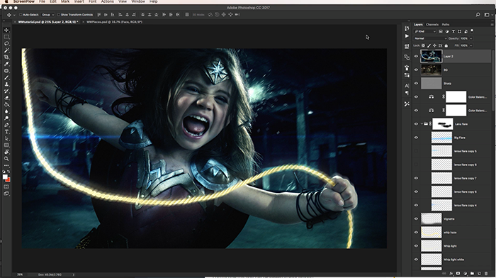Open the Fill slider dropdown arrow
The width and height of the screenshot is (496, 278).
pos(470,45)
